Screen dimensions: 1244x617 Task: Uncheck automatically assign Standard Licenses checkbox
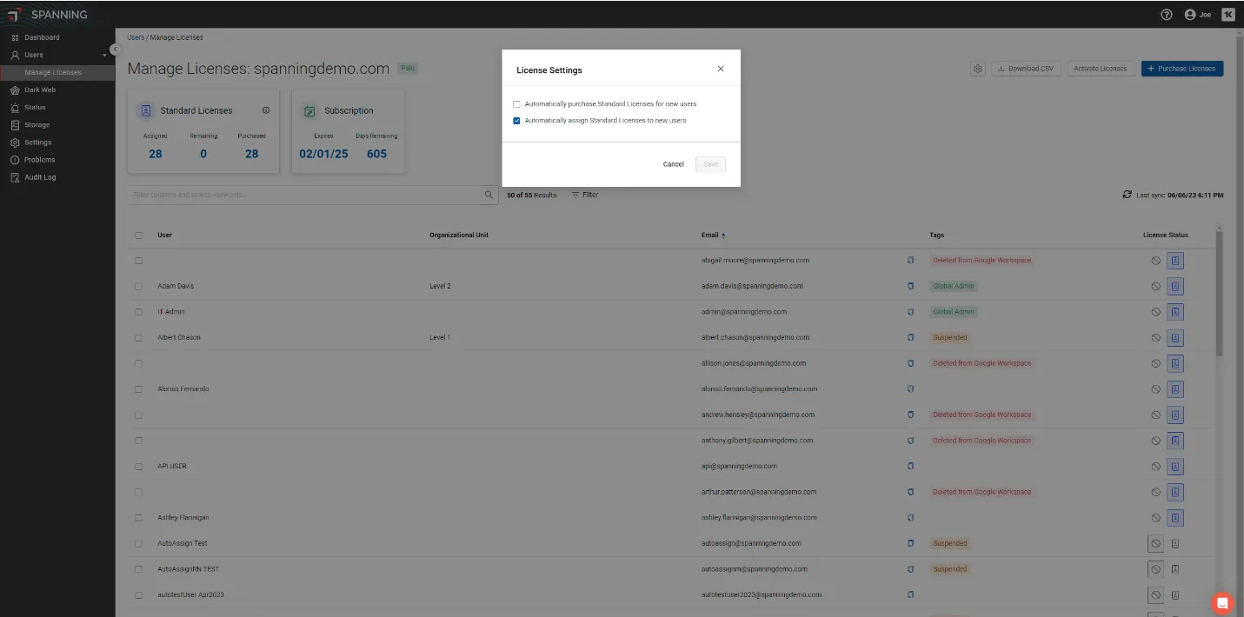516,121
